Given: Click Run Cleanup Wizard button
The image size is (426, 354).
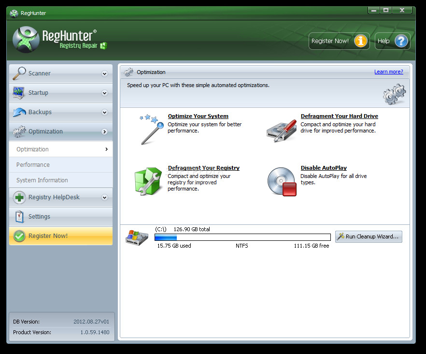Looking at the screenshot, I should pyautogui.click(x=369, y=236).
